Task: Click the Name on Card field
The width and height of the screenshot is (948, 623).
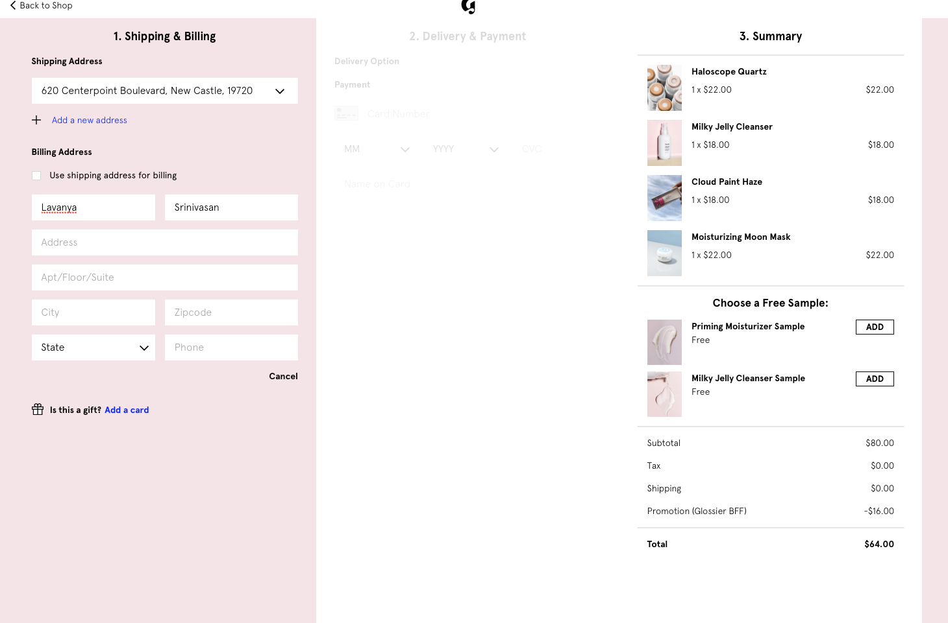Action: [x=468, y=184]
